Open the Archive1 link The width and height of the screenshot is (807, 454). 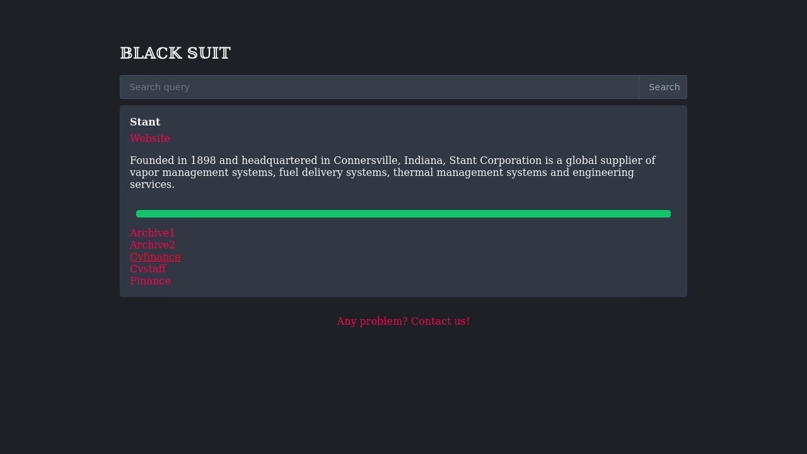coord(153,233)
